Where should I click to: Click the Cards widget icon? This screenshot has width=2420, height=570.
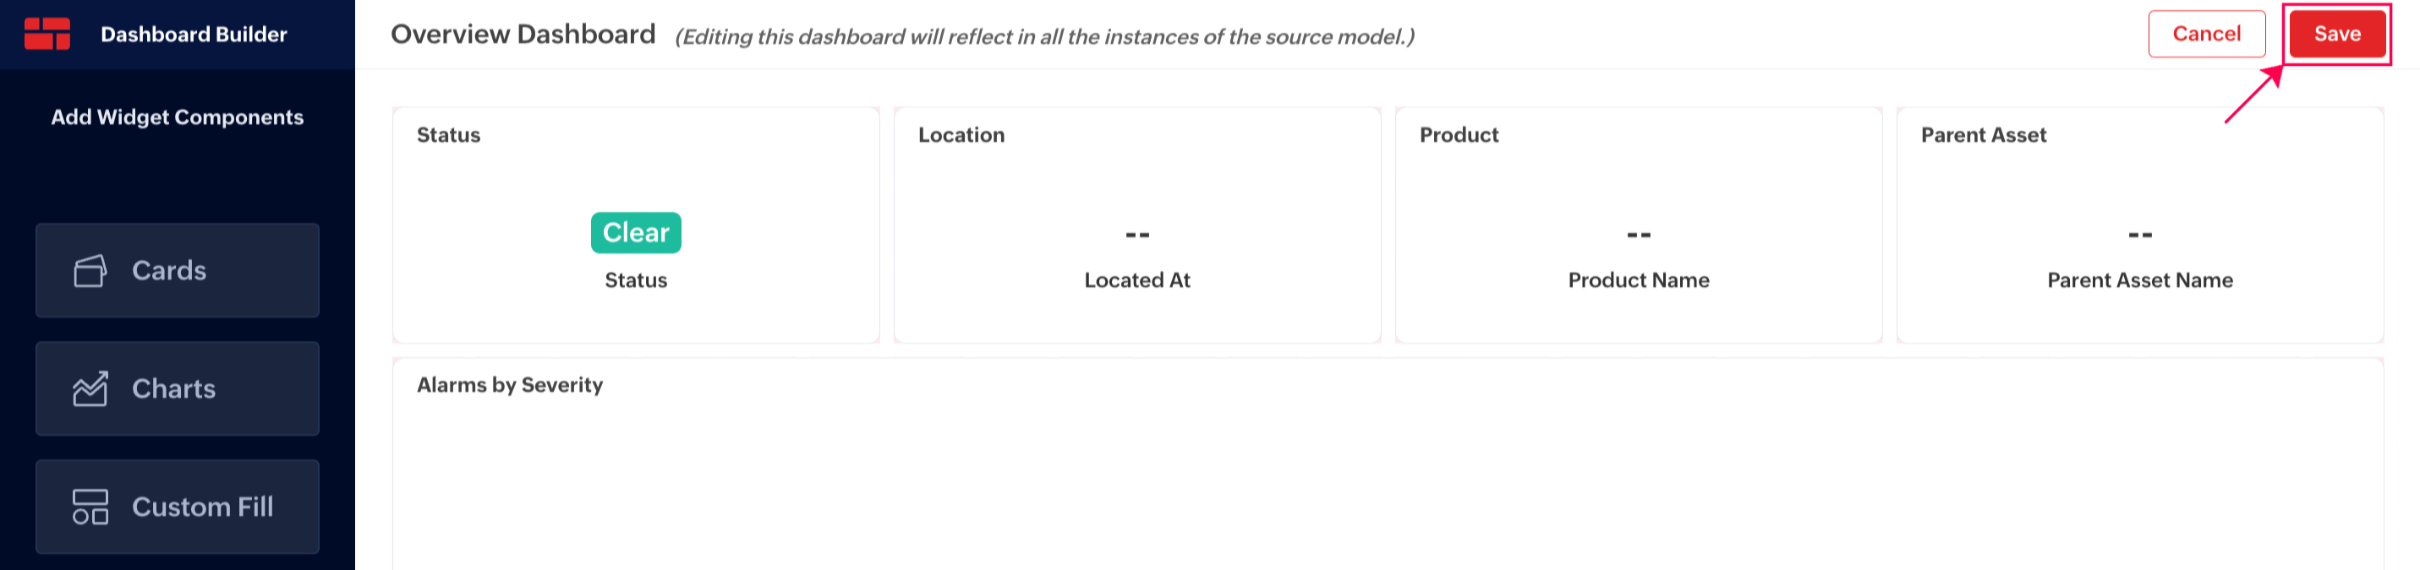tap(90, 271)
